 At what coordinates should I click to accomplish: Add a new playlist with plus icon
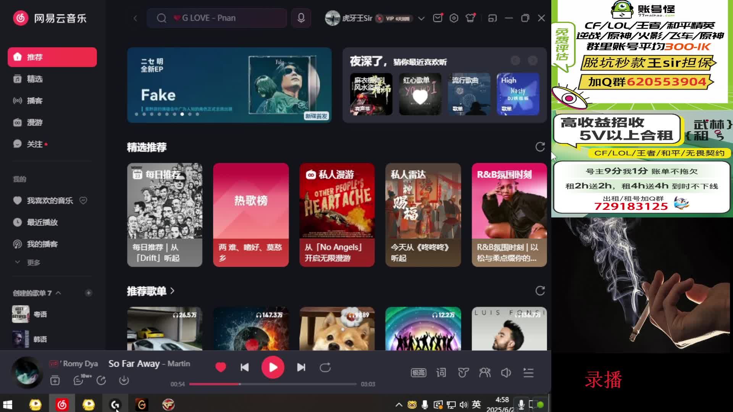point(89,293)
